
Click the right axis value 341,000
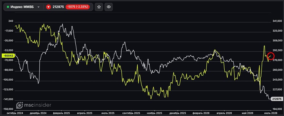click(277, 21)
